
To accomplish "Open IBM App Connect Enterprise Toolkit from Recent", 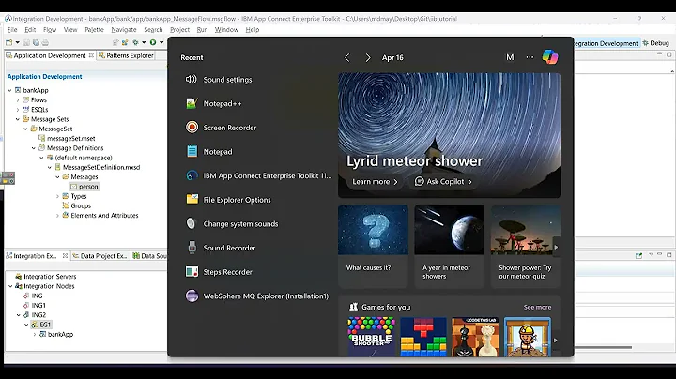I will [x=259, y=175].
